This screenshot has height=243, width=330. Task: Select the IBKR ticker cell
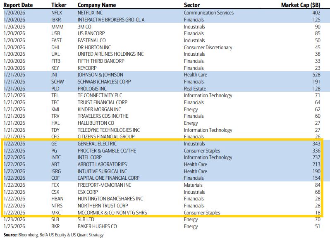56,20
